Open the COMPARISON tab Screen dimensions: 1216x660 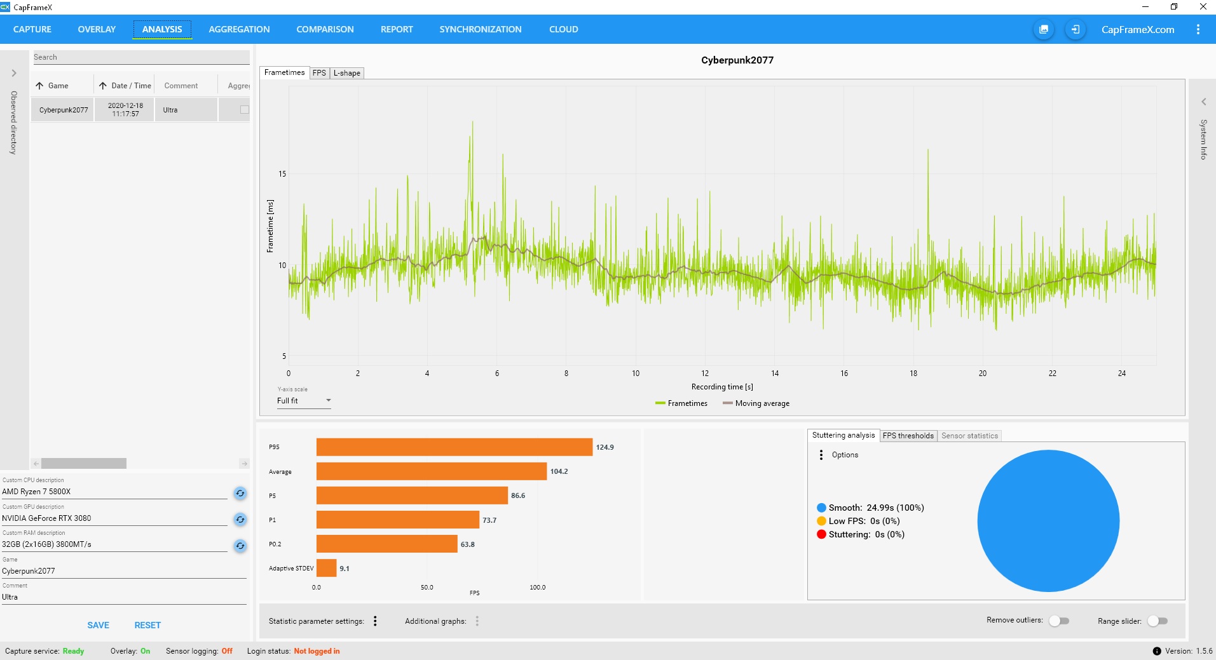(325, 29)
